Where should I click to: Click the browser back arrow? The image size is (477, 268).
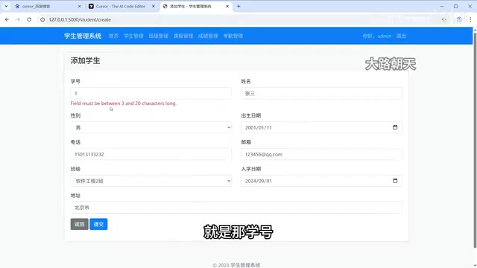[7, 19]
